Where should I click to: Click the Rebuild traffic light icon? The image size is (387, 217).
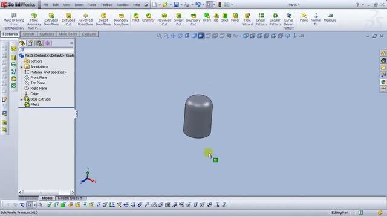pos(220,5)
